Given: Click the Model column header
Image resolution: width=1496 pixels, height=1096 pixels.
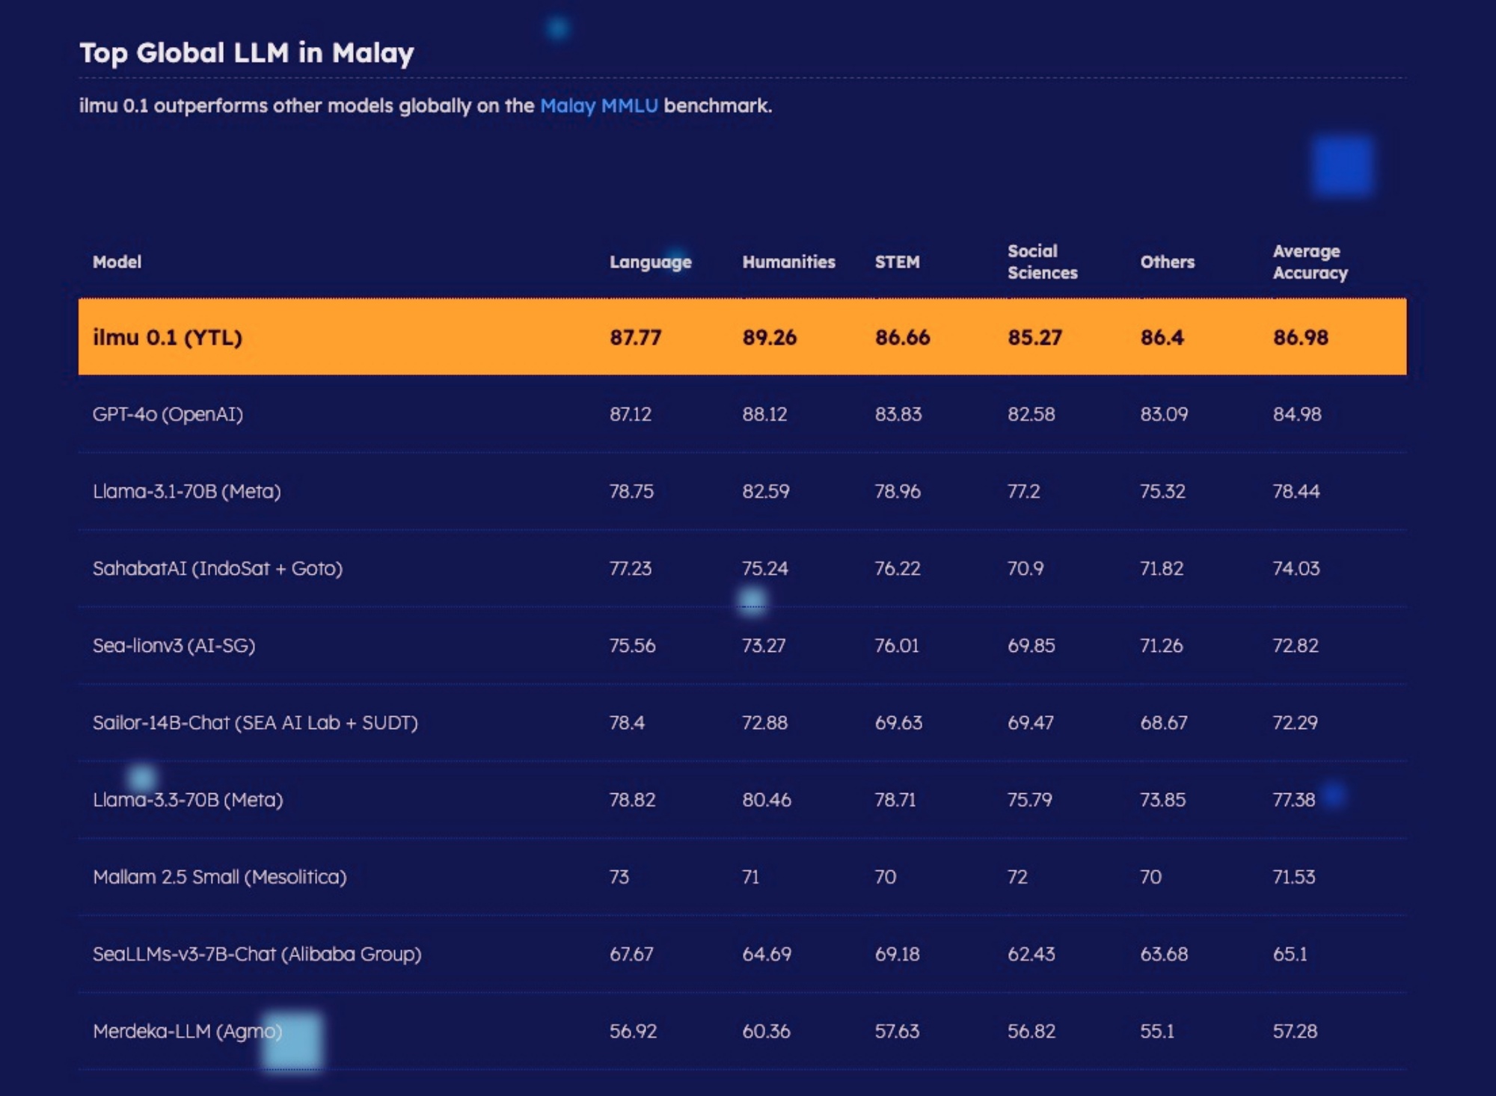Looking at the screenshot, I should click(117, 262).
